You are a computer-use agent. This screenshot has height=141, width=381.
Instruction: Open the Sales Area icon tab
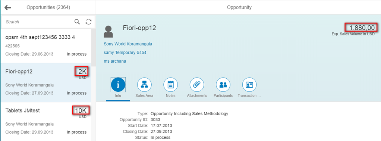144,85
